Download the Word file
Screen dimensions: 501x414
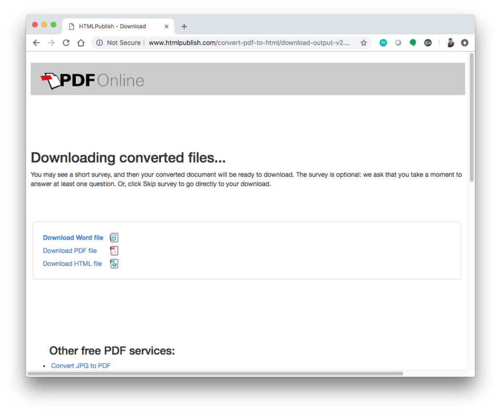[73, 238]
